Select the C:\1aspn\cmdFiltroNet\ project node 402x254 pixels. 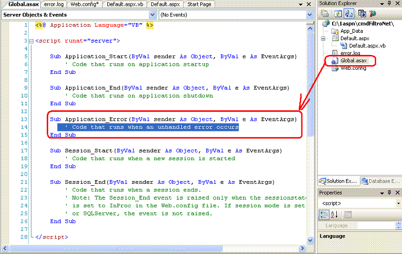[362, 24]
